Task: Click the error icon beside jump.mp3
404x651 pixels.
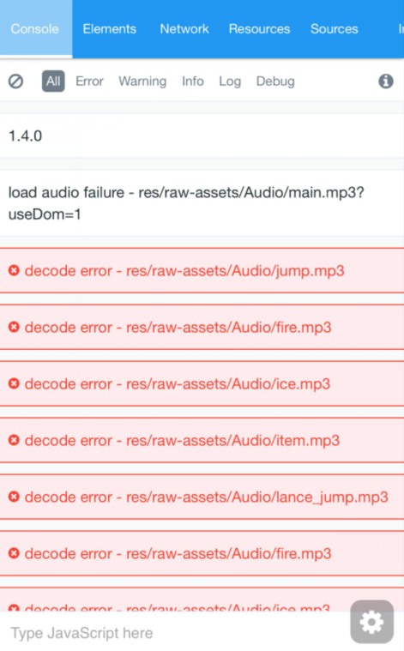Action: click(14, 271)
